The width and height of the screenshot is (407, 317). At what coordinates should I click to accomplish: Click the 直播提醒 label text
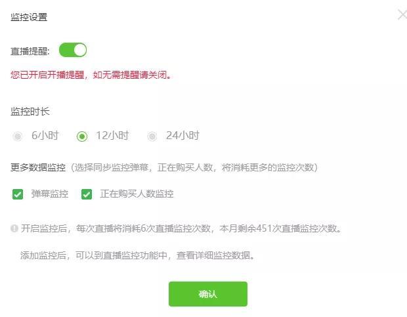click(x=30, y=51)
